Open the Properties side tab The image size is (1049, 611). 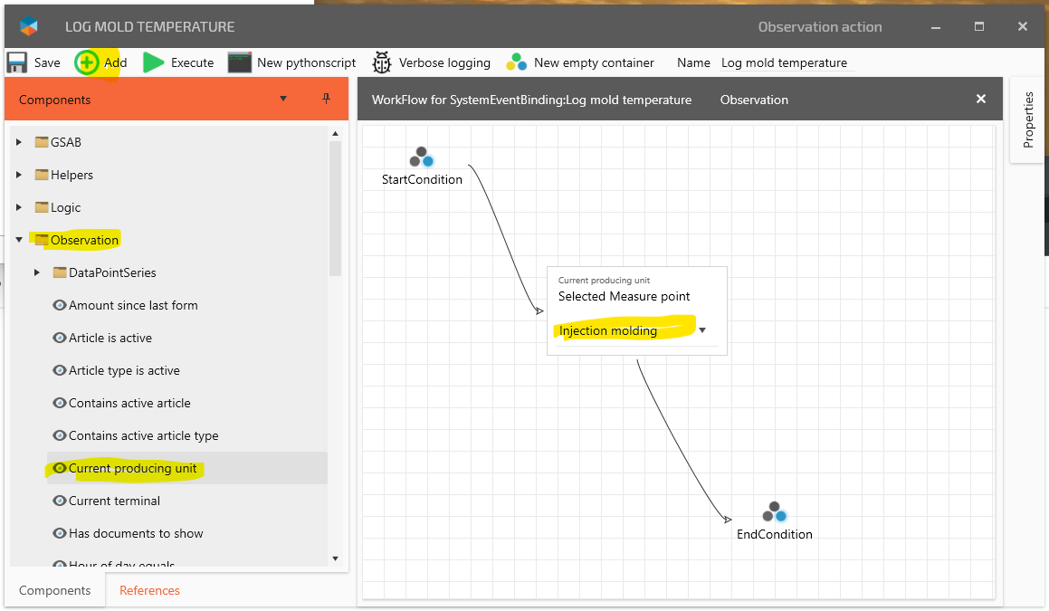pos(1028,119)
